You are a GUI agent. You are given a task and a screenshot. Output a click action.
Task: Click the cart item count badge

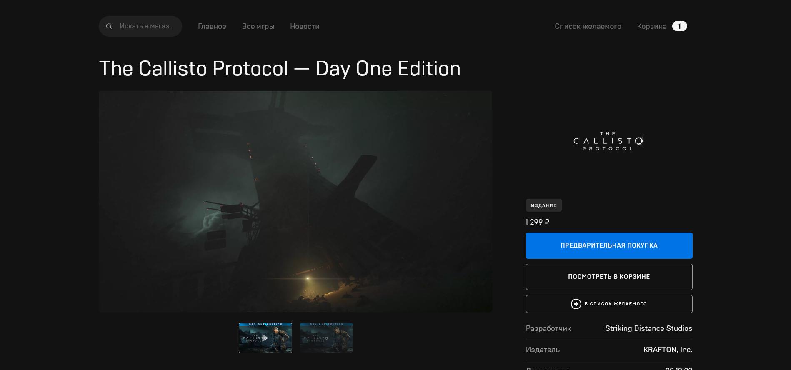coord(679,26)
